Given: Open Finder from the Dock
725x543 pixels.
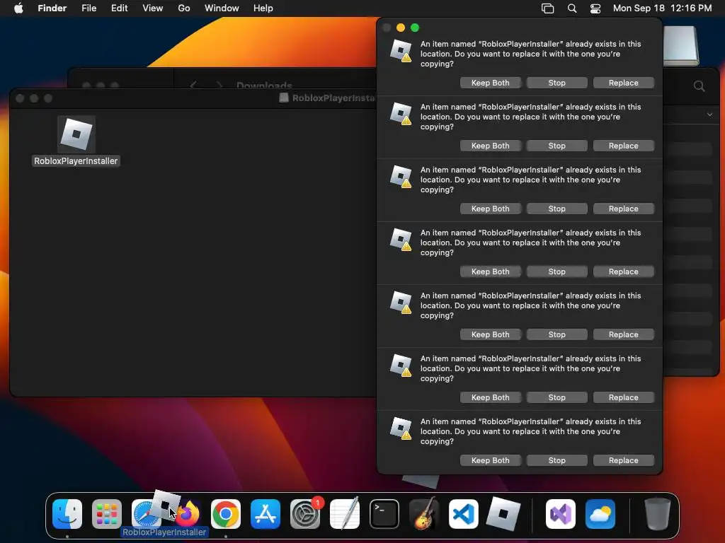Looking at the screenshot, I should [x=67, y=514].
